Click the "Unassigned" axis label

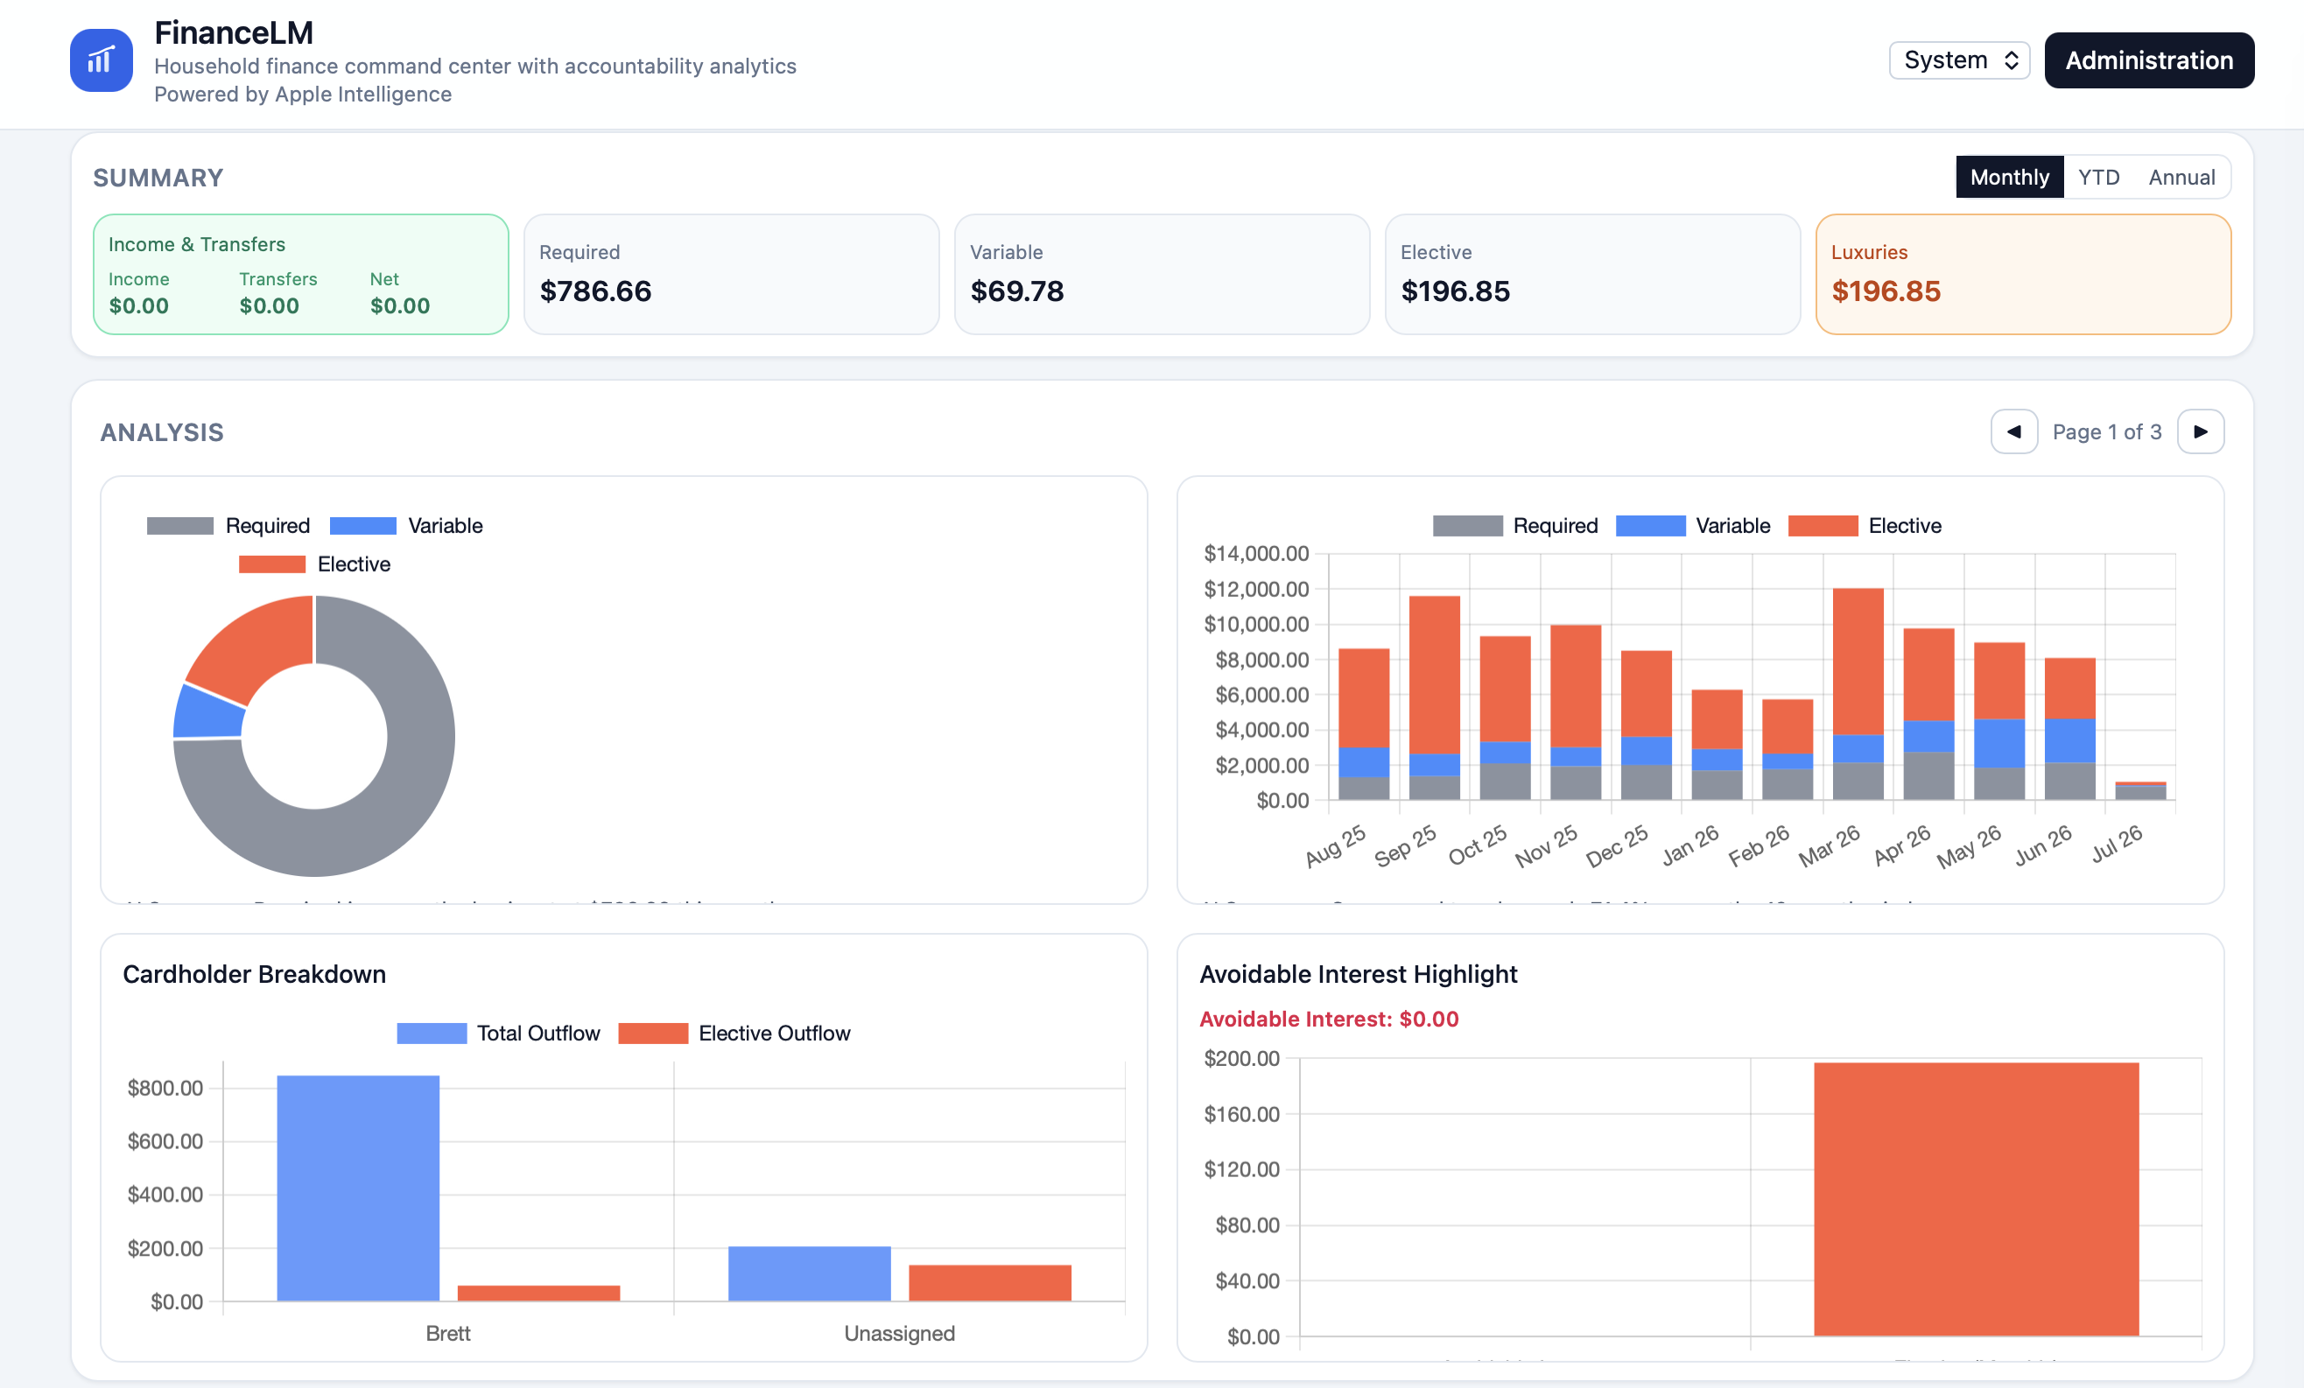[x=900, y=1334]
